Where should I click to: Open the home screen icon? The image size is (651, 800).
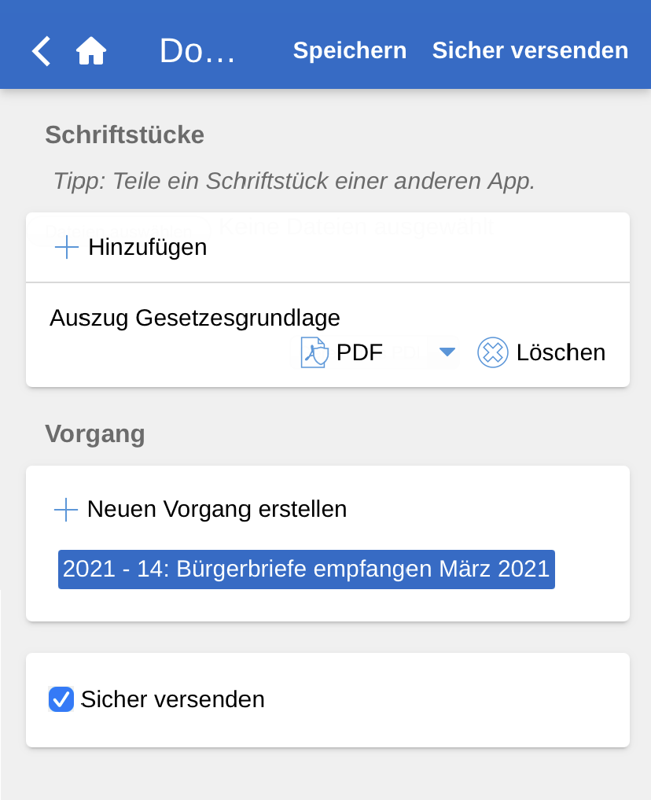pos(91,51)
